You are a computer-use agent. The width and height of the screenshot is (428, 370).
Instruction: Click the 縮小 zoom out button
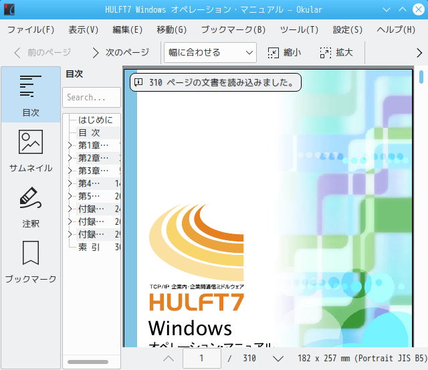tap(284, 52)
